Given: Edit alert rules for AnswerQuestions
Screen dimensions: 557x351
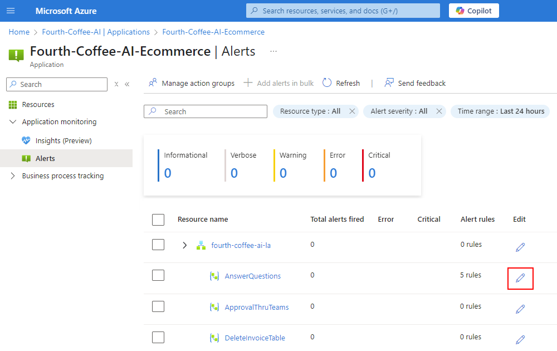Looking at the screenshot, I should (x=520, y=278).
